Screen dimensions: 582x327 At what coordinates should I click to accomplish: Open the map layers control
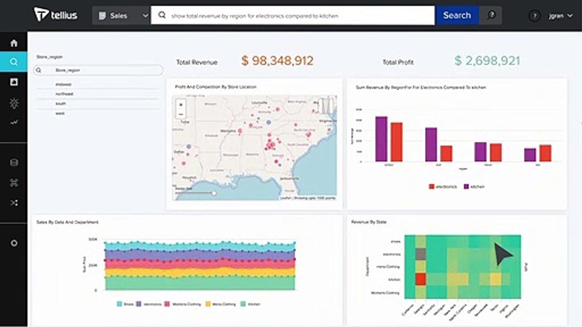pyautogui.click(x=326, y=105)
